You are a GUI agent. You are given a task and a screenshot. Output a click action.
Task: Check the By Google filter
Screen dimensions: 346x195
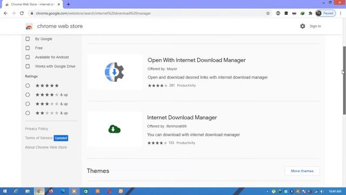tap(28, 39)
